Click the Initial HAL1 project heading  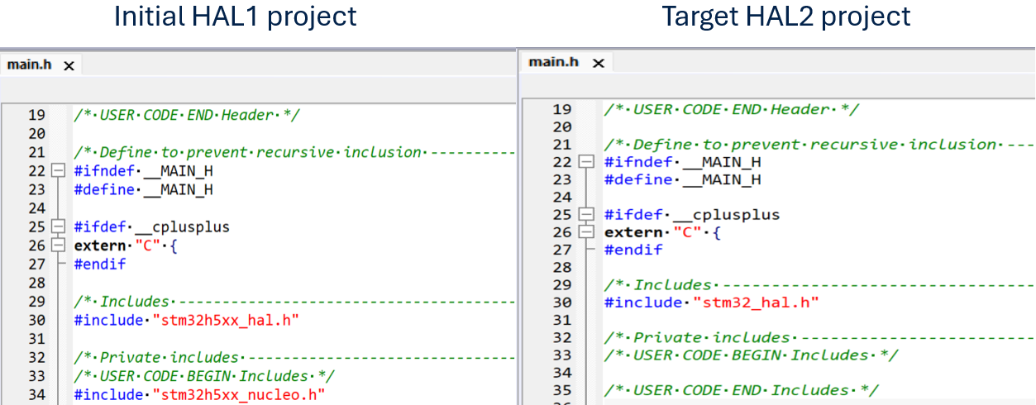[x=236, y=17]
